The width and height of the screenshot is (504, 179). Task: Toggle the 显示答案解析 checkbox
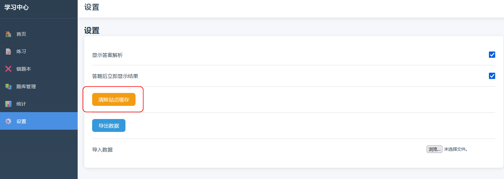[492, 55]
